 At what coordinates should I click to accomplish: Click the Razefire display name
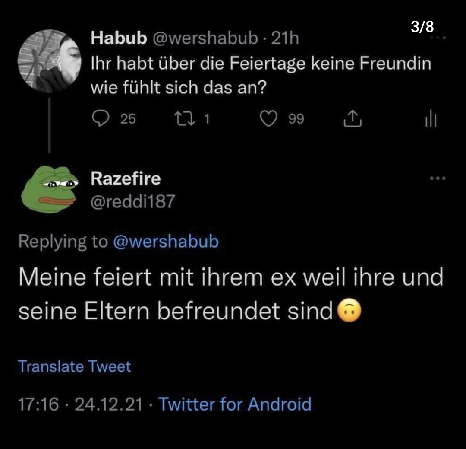(126, 178)
